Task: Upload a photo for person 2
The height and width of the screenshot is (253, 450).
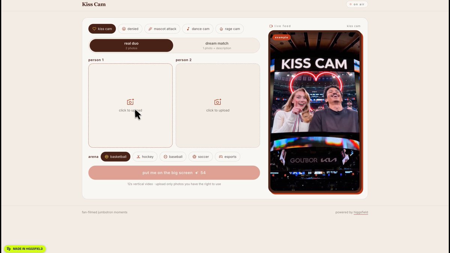Action: pos(218,105)
